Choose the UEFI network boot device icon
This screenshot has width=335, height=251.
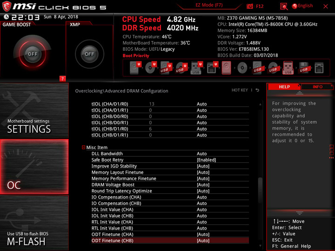coord(212,68)
